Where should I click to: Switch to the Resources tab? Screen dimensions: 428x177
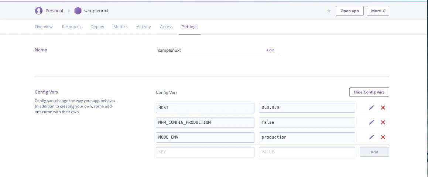(x=72, y=27)
